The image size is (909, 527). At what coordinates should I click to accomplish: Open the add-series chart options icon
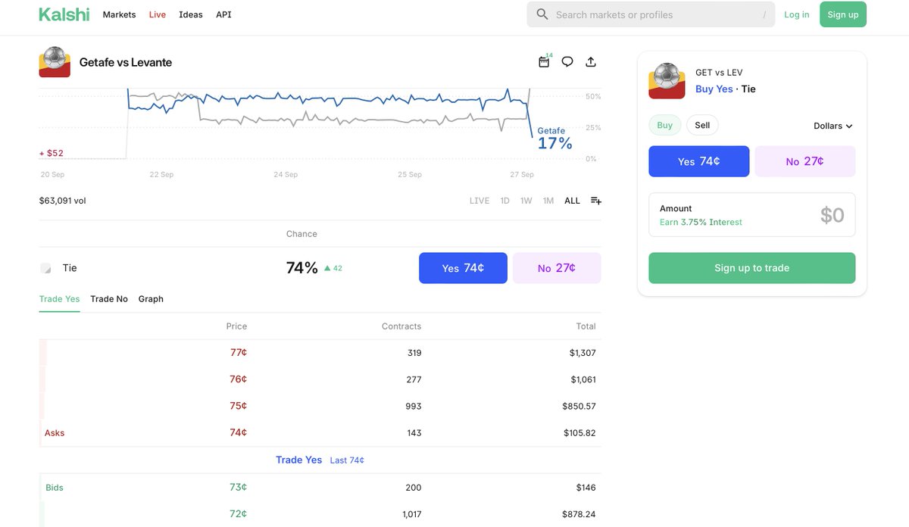point(596,201)
